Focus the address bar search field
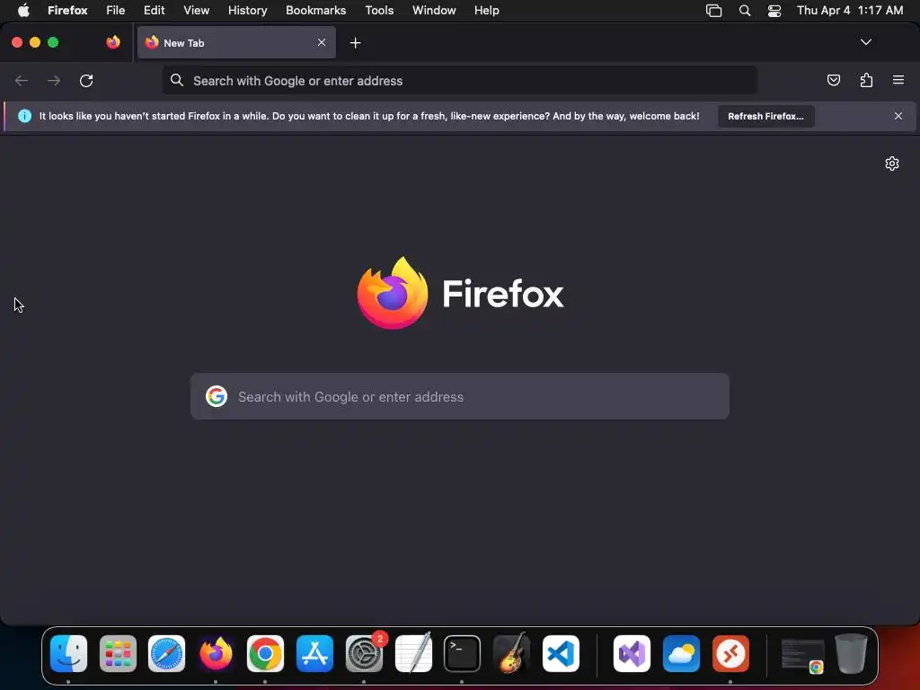The height and width of the screenshot is (690, 920). [x=459, y=80]
